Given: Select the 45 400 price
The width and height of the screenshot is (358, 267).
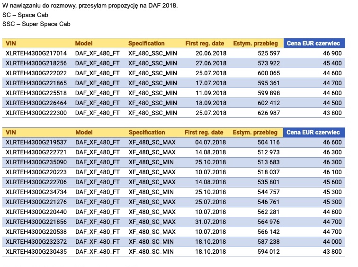Looking at the screenshot, I should click(332, 63).
